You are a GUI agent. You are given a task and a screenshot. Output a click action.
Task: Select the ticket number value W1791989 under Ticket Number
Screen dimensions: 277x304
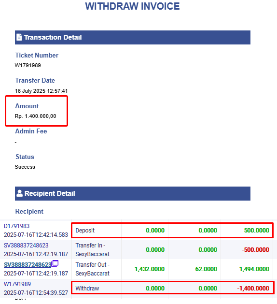[x=28, y=65]
